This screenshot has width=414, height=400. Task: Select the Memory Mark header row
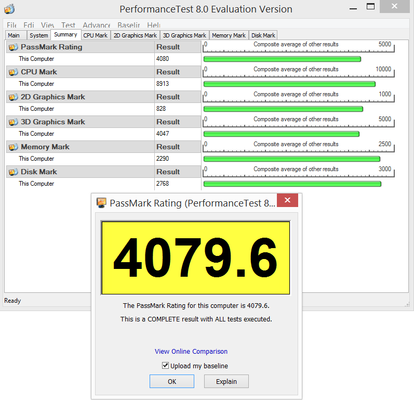point(103,147)
